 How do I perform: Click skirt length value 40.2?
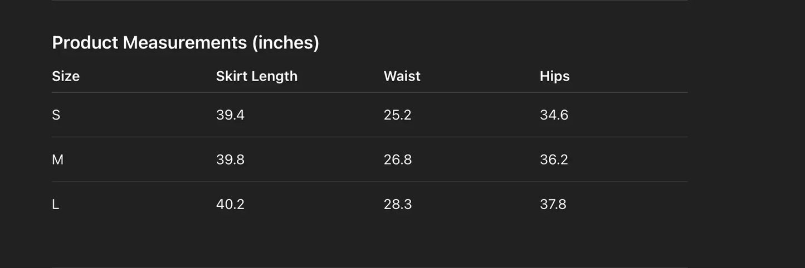pos(230,204)
